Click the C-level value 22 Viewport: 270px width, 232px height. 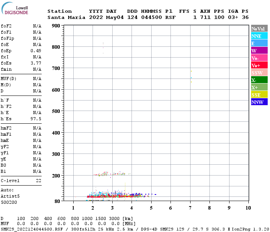coord(39,181)
